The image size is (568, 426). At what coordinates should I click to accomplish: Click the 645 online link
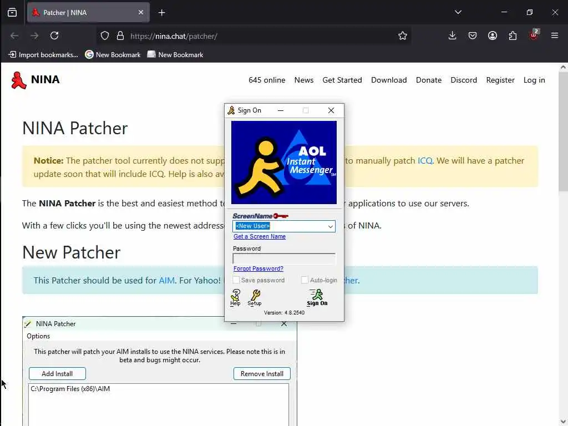point(267,80)
